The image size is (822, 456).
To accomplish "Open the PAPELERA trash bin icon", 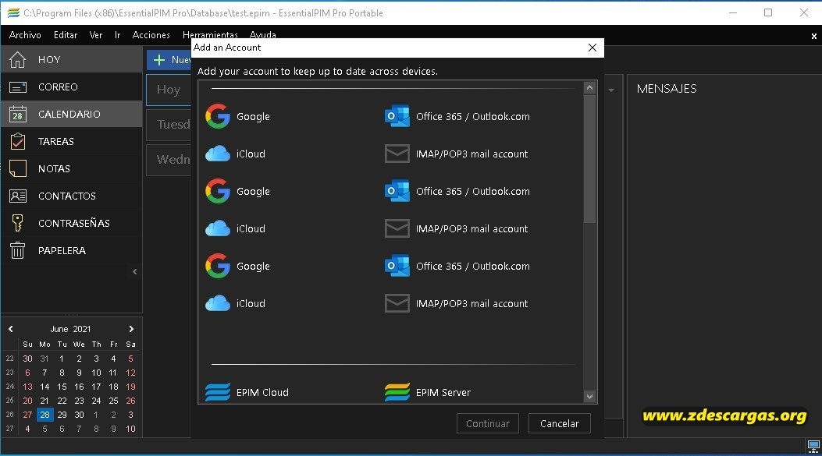I will click(x=17, y=250).
